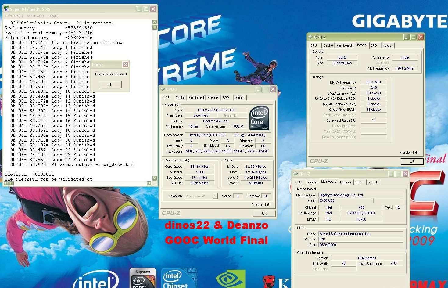Switch to SPD tab in CPU-Z Mainboard window
This screenshot has height=288, width=448.
click(x=359, y=182)
